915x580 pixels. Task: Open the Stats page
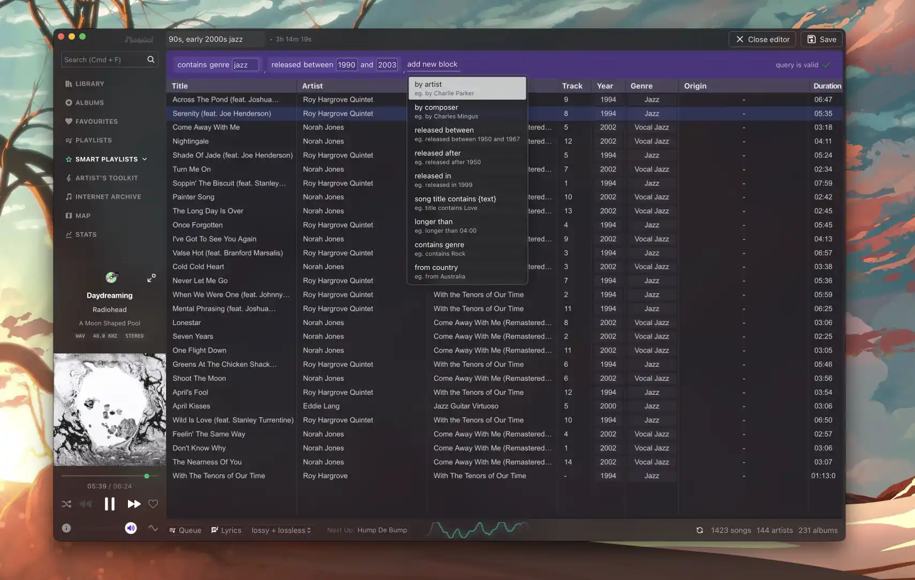(81, 234)
